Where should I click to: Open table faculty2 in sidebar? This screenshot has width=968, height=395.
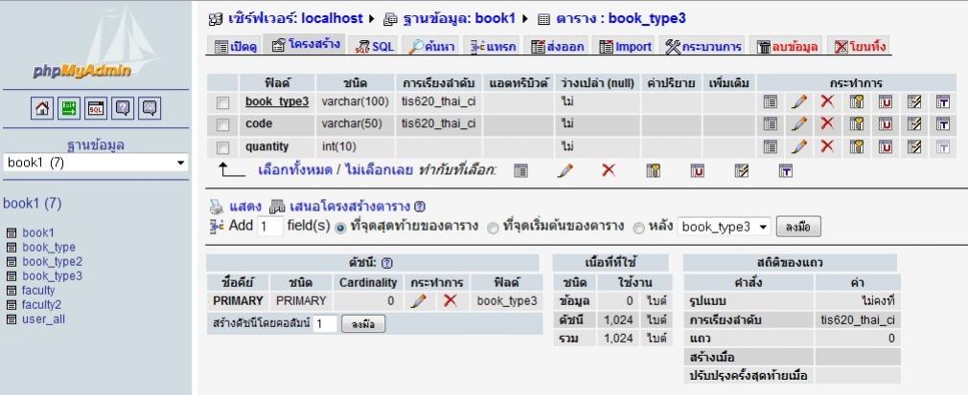(41, 304)
